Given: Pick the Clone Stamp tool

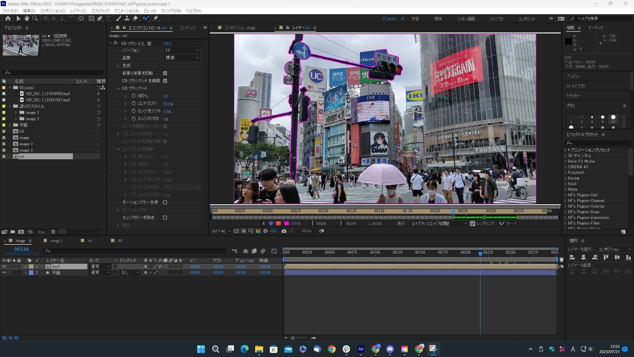Looking at the screenshot, I should 127,19.
